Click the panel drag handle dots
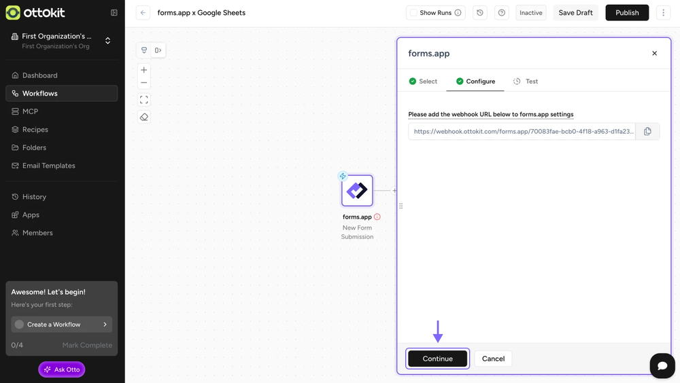 pos(401,206)
